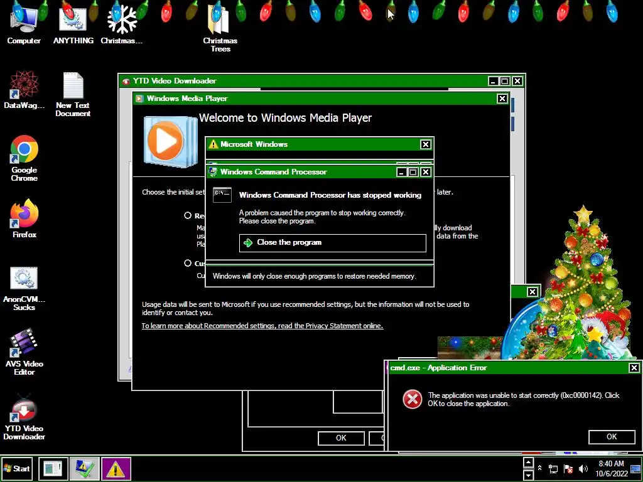Maximize the Windows Command Processor dialog
This screenshot has width=643, height=482.
coord(413,172)
